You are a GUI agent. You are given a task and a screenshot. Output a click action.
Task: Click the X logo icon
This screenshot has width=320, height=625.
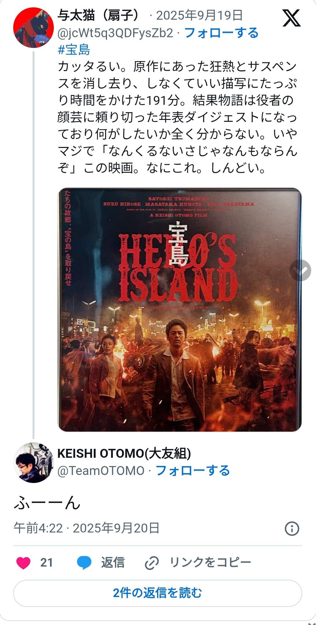(x=291, y=18)
